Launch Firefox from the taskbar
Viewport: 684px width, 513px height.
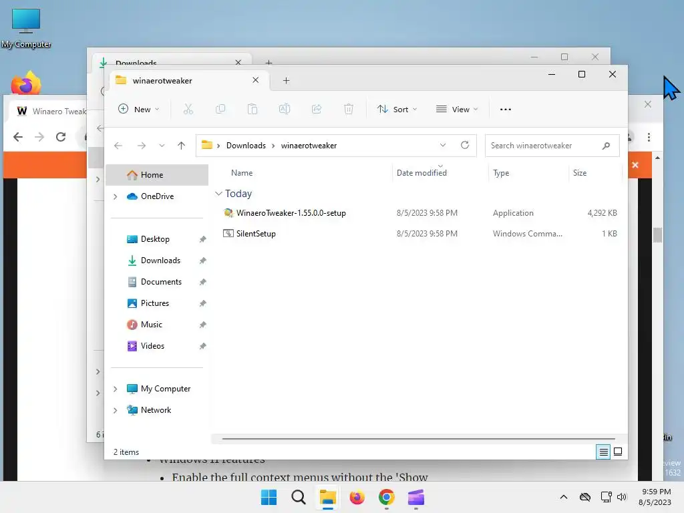tap(357, 497)
